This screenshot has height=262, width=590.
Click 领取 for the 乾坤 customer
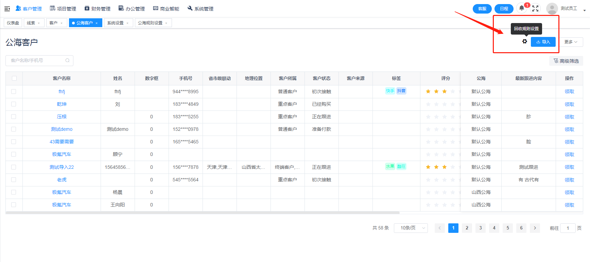pos(569,104)
